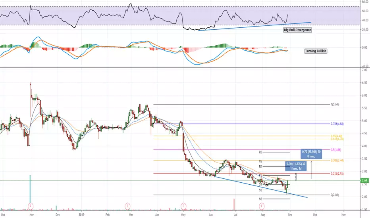Click the 0.786(4.88) Fibonacci level label
The width and height of the screenshot is (370, 218).
pos(337,124)
